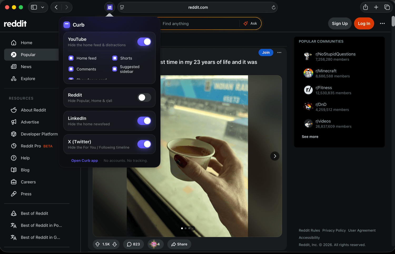Open the post options three-dot menu

click(x=279, y=52)
